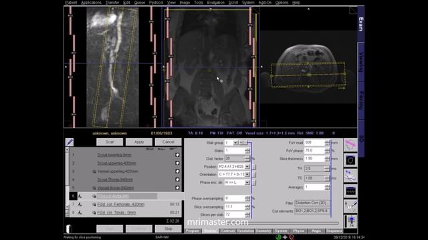Click the protocol list scroll-up arrow
The image size is (428, 240).
67,149
